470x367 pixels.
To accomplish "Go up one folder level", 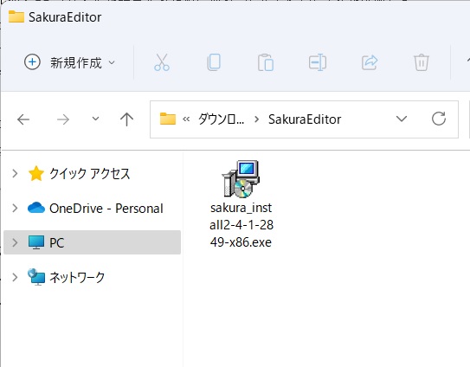I will pyautogui.click(x=126, y=119).
